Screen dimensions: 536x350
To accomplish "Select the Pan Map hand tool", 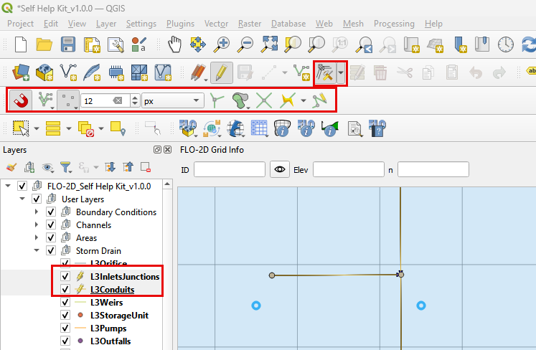I will tap(175, 44).
